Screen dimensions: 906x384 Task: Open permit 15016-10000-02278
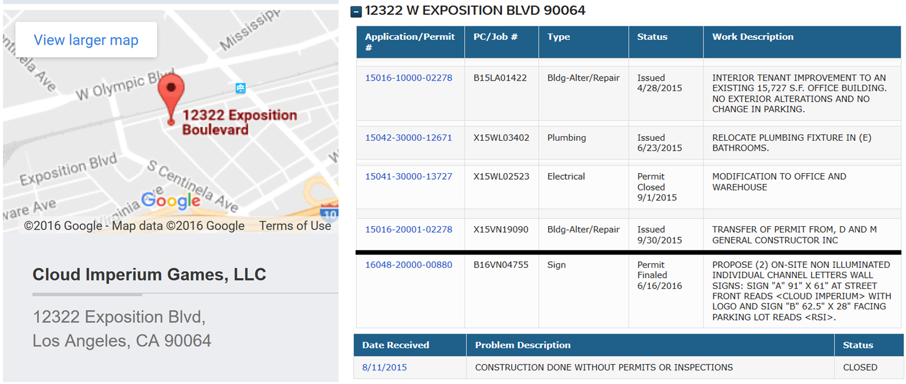[408, 78]
